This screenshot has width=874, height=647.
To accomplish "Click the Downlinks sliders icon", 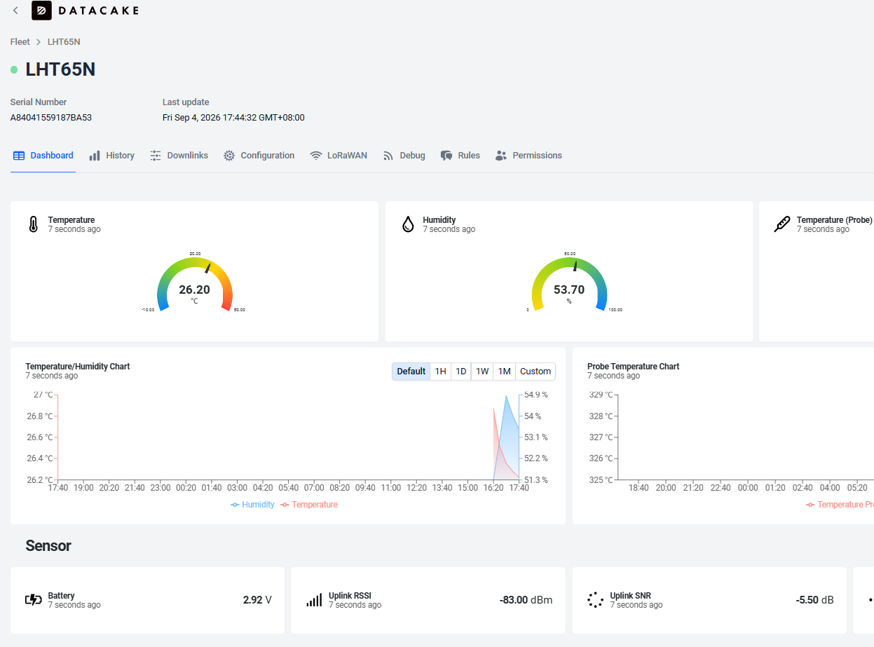I will click(x=156, y=156).
